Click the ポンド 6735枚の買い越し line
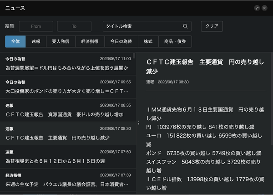 203,153
